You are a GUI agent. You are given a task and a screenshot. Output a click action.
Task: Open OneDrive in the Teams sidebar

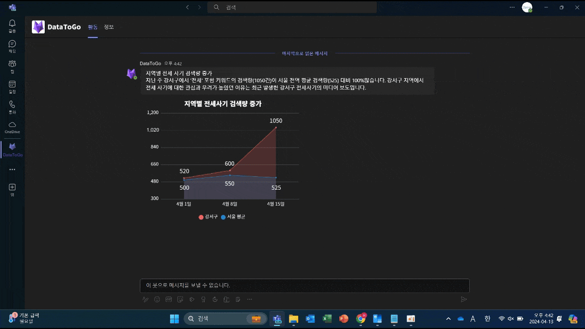coord(12,126)
